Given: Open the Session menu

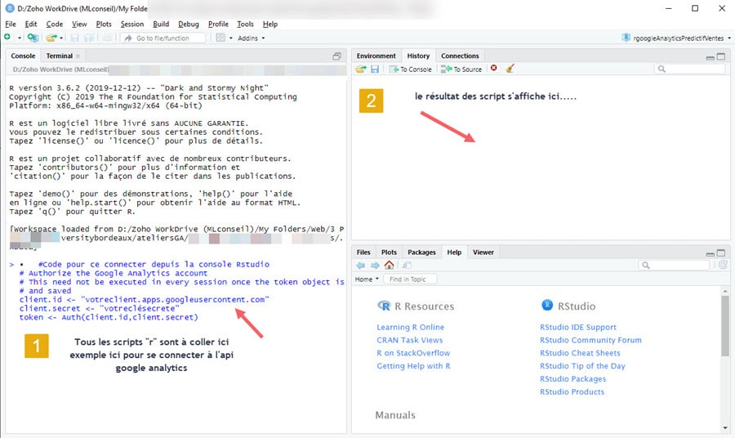Looking at the screenshot, I should pos(132,24).
